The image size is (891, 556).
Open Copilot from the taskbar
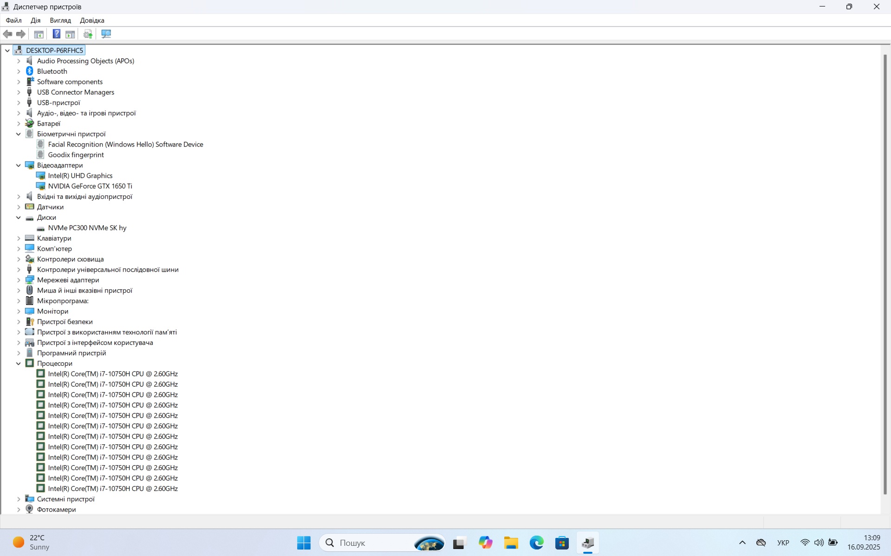coord(485,543)
